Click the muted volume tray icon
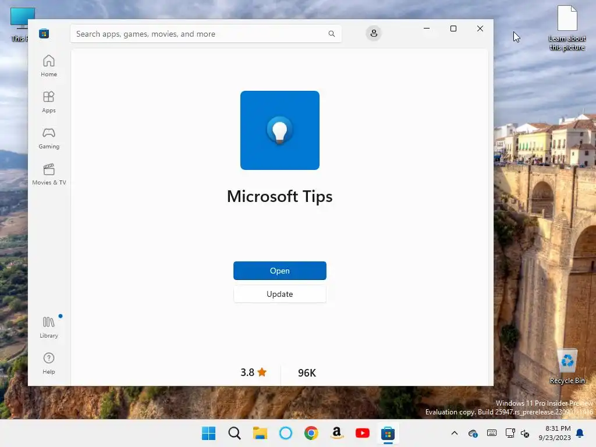 click(x=525, y=433)
